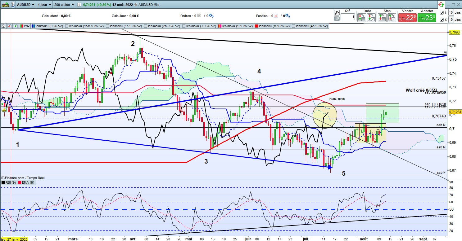Screen dimensions: 462x241
Task: Click the Qté quantity input field
Action: click(347, 17)
